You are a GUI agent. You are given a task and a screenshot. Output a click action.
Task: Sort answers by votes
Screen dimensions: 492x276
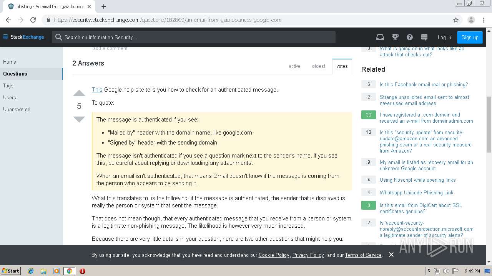342,66
